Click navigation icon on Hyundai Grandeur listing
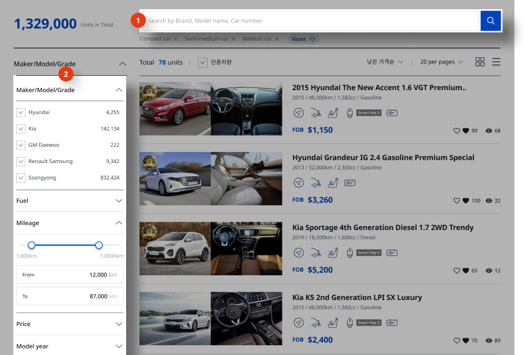The height and width of the screenshot is (355, 526). coord(299,183)
